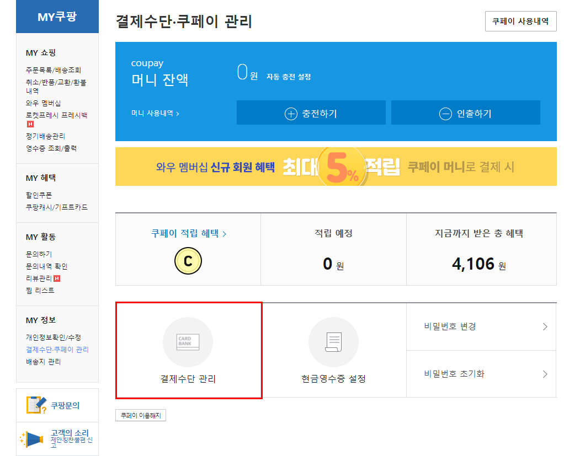Screen dimensions: 564x456
Task: Click the 인출하기 button
Action: click(465, 112)
